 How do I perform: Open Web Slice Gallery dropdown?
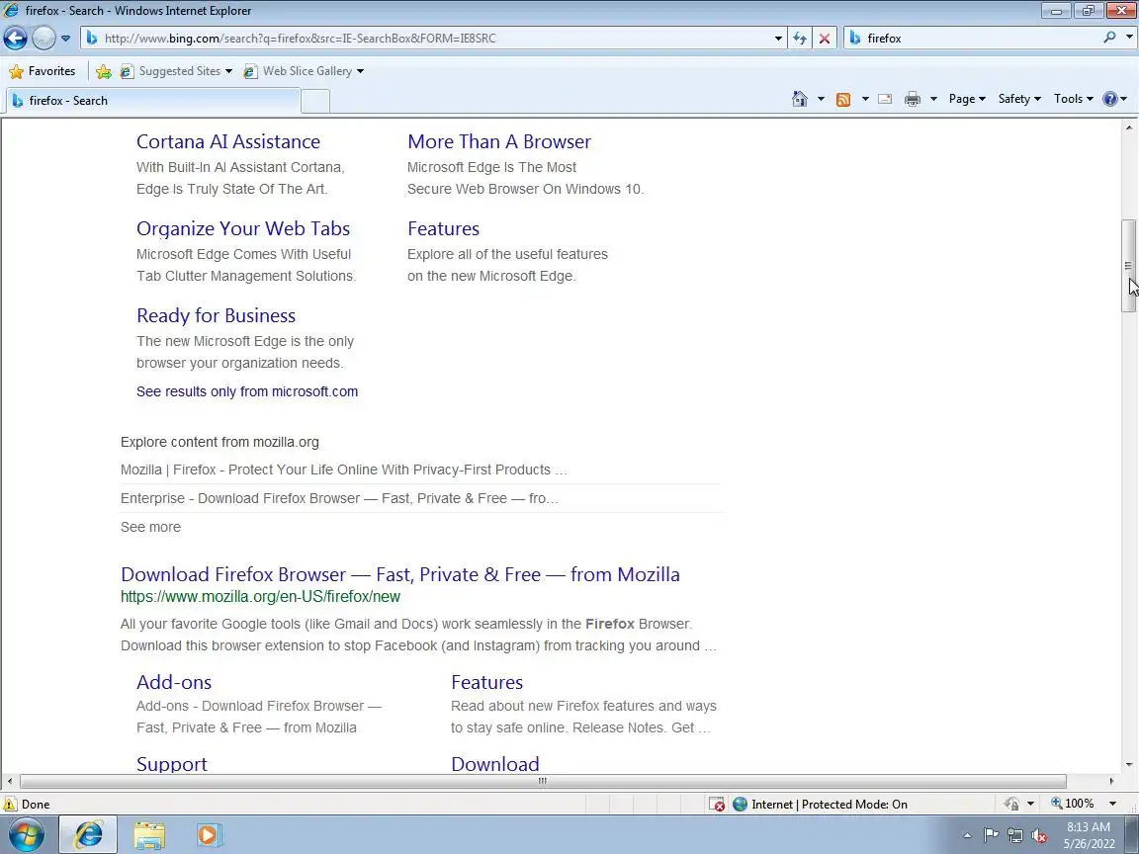coord(305,71)
